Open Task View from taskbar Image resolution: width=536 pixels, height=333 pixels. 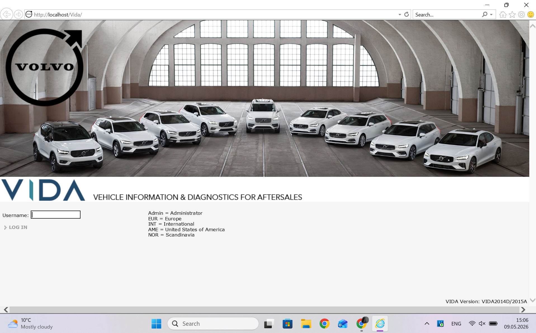tap(268, 324)
